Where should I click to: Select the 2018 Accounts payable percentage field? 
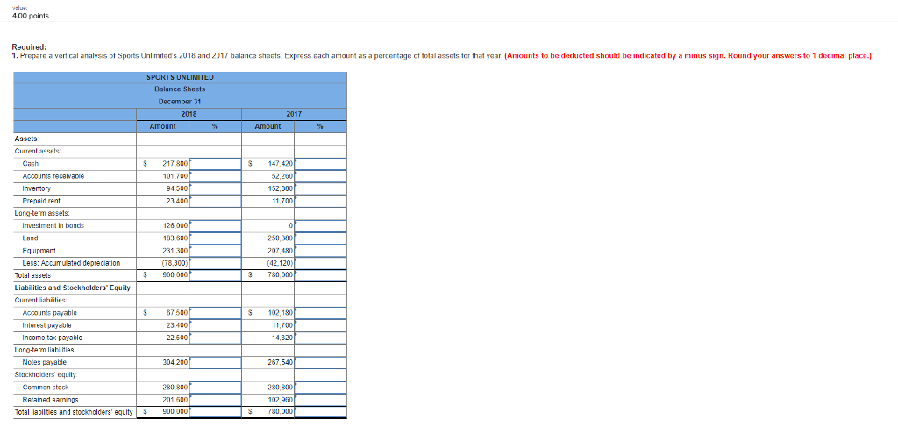[216, 313]
